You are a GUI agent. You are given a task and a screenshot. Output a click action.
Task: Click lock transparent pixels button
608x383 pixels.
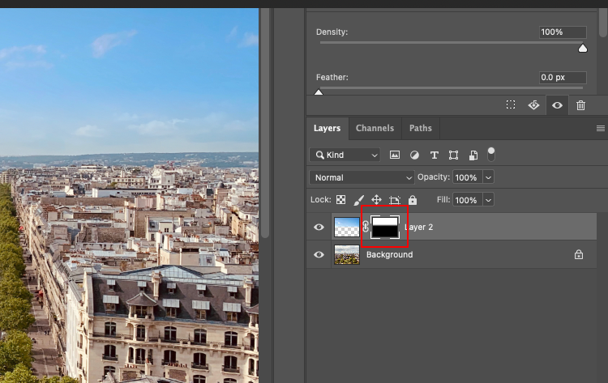tap(341, 200)
